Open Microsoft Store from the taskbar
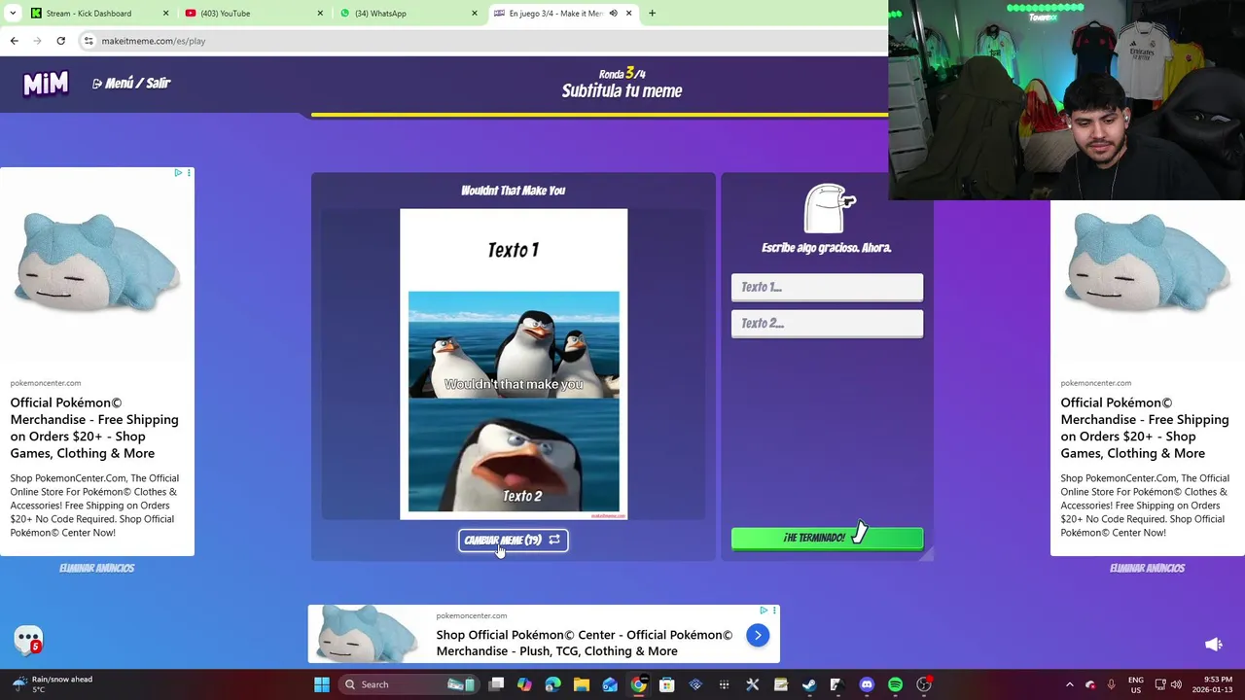The width and height of the screenshot is (1245, 700). click(x=666, y=684)
